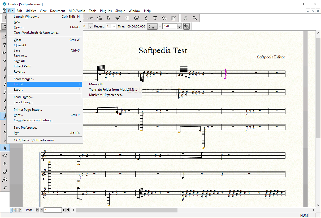Viewport: 321px width, 218px height.
Task: Expand the Export submenu
Action: pos(45,90)
